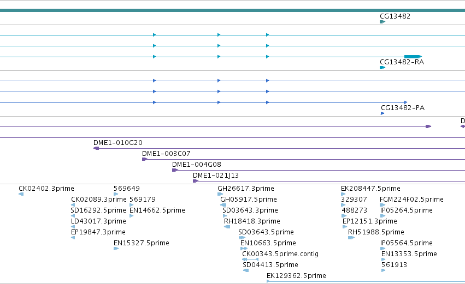Open the DME1-010G20 clone label
This screenshot has width=465, height=284.
click(118, 143)
